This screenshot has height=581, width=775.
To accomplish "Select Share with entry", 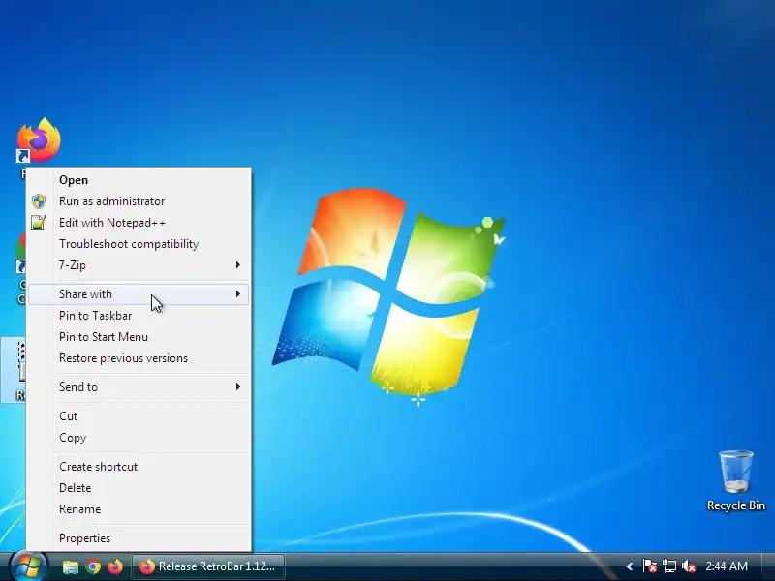I will 139,294.
